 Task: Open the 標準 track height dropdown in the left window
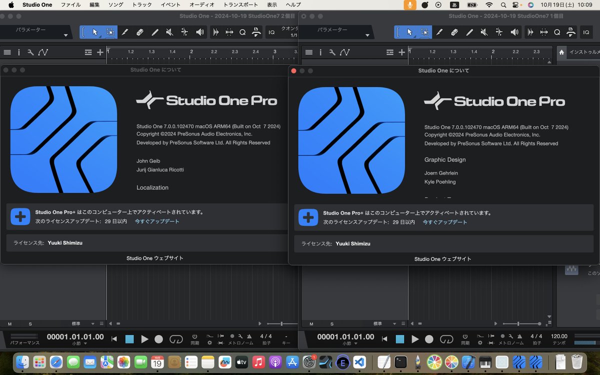point(82,324)
